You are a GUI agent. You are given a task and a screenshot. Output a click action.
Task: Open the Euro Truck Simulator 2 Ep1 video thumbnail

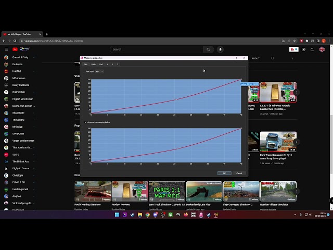click(278, 142)
